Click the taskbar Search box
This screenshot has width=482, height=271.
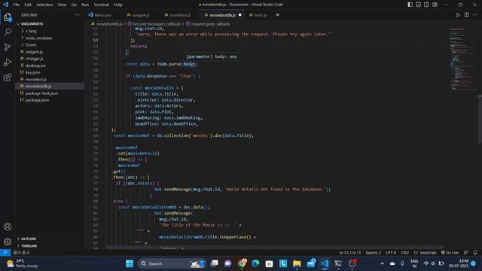point(172,263)
